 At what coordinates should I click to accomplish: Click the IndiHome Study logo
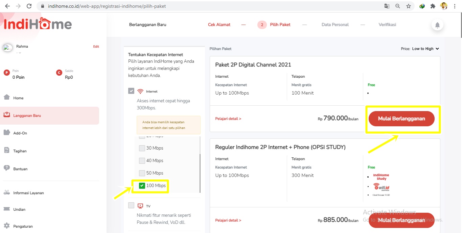(381, 177)
